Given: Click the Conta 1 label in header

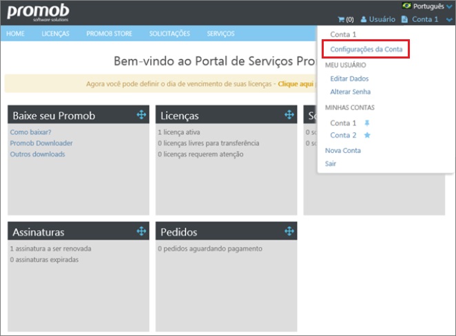Looking at the screenshot, I should click(x=425, y=19).
